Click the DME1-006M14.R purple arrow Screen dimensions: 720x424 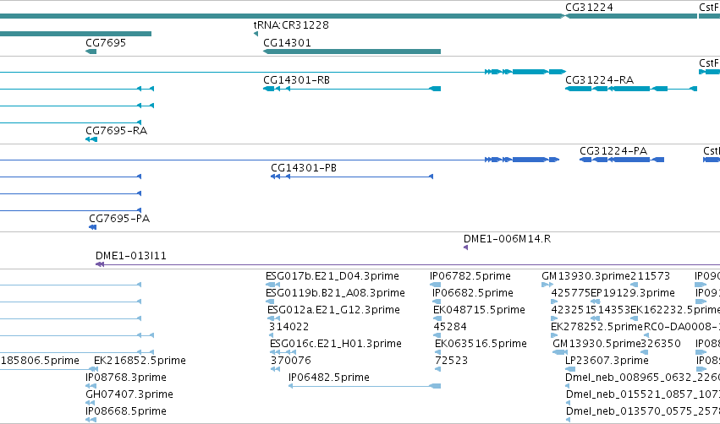click(465, 247)
